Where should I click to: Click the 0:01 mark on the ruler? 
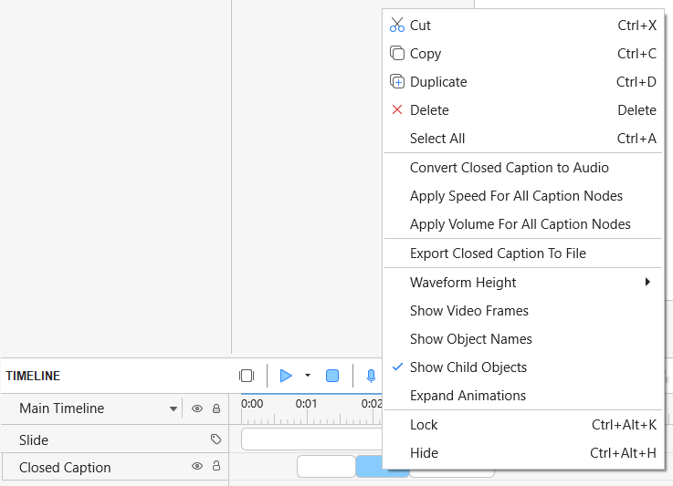[x=307, y=404]
